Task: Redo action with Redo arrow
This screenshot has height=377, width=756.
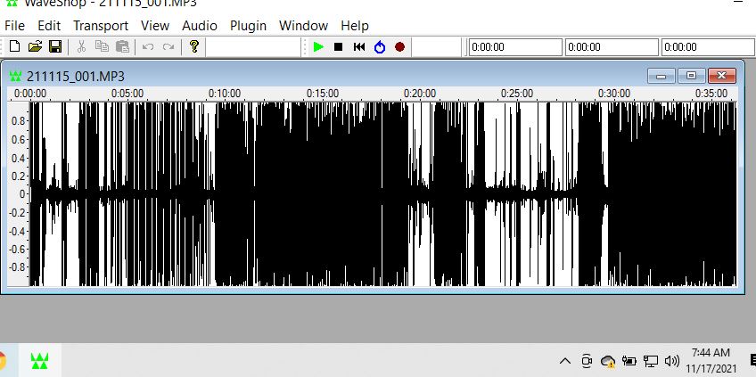Action: [168, 46]
